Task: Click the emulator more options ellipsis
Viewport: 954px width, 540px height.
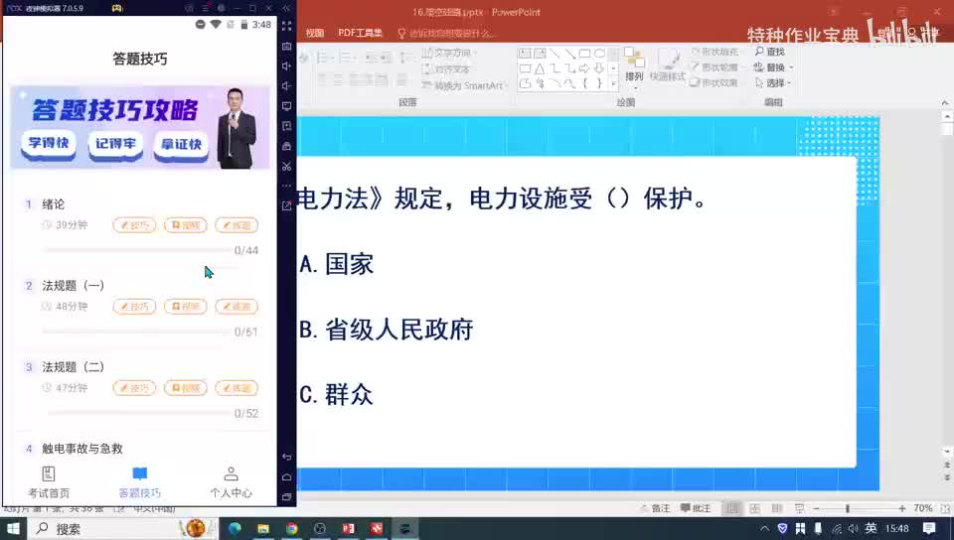Action: coord(286,186)
